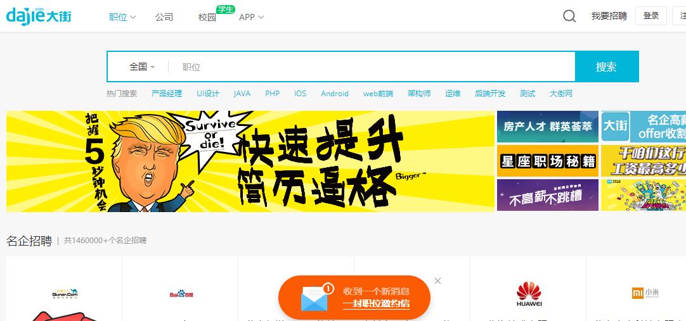The height and width of the screenshot is (321, 686).
Task: Open the 工资最高多少 yellow banner
Action: pyautogui.click(x=644, y=161)
